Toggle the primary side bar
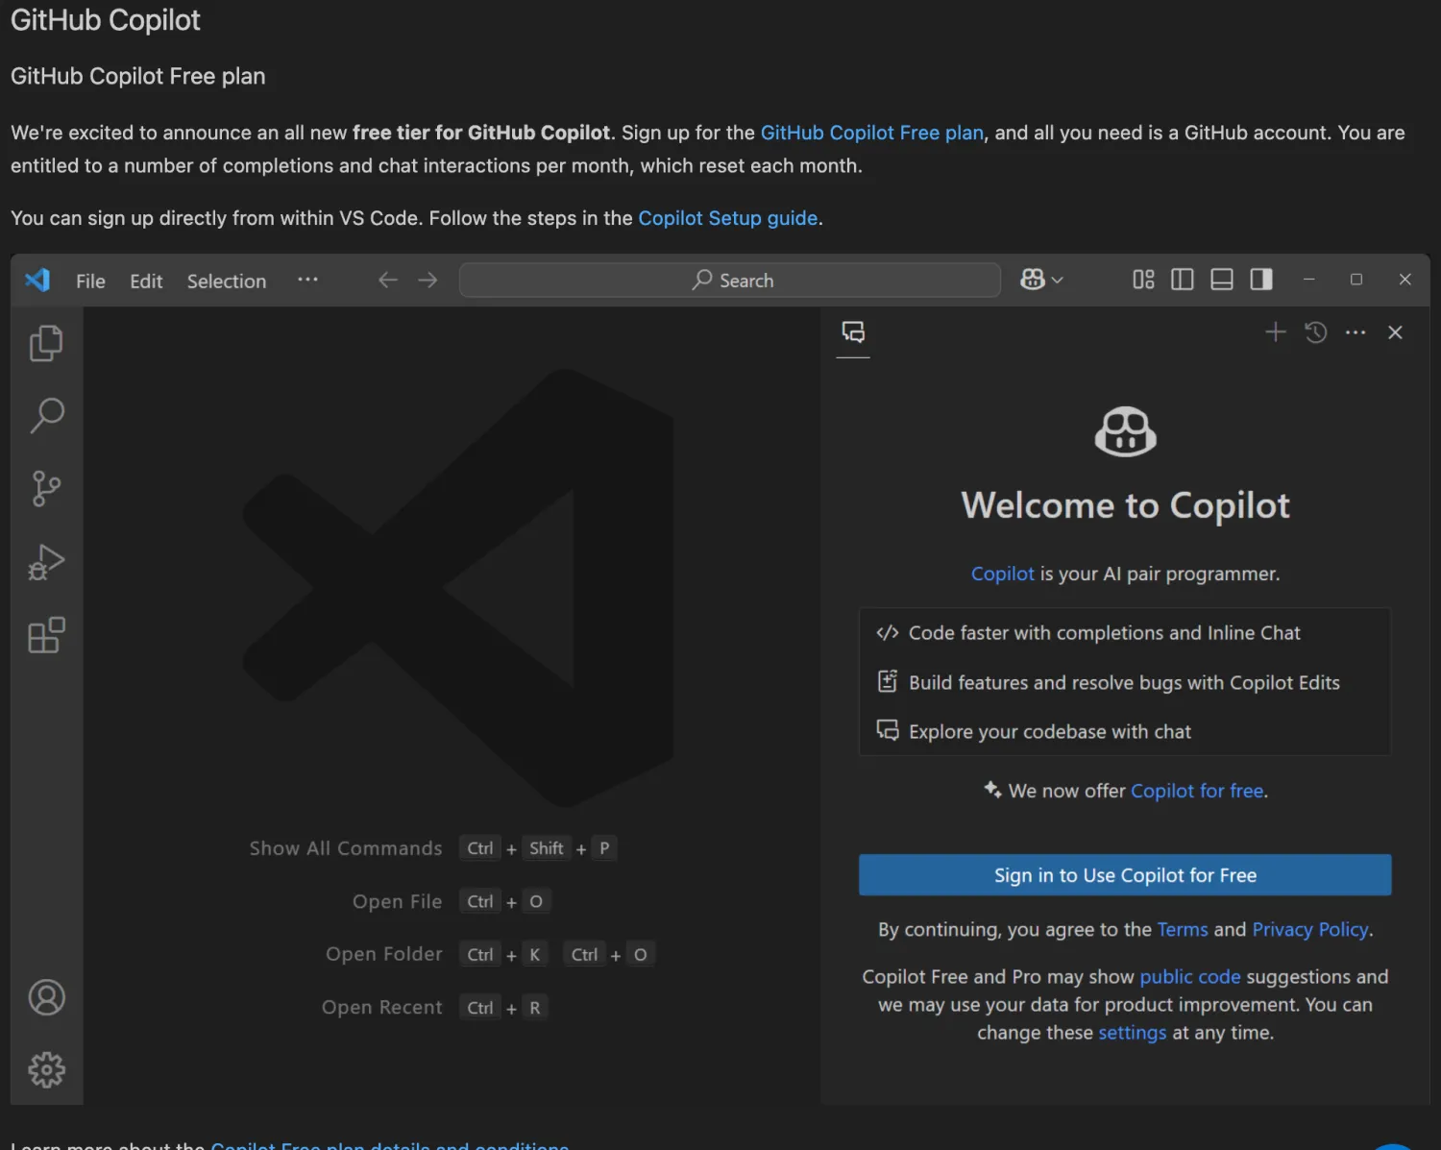This screenshot has width=1441, height=1150. (1183, 280)
